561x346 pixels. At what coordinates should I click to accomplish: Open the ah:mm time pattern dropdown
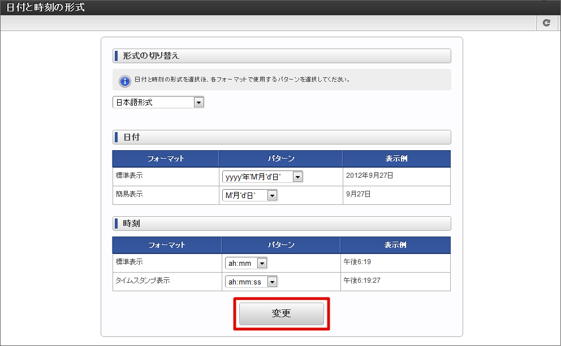246,263
